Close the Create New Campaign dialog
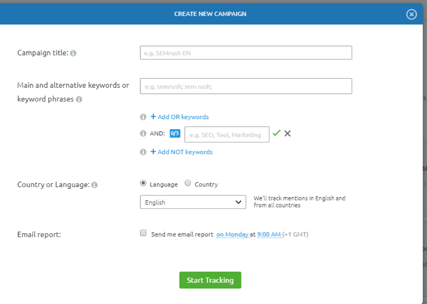427x304 pixels. (411, 15)
